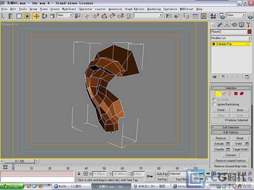
Task: Select Border sub-object level
Action: (230, 93)
